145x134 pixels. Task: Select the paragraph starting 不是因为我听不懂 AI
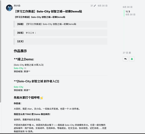(60, 128)
